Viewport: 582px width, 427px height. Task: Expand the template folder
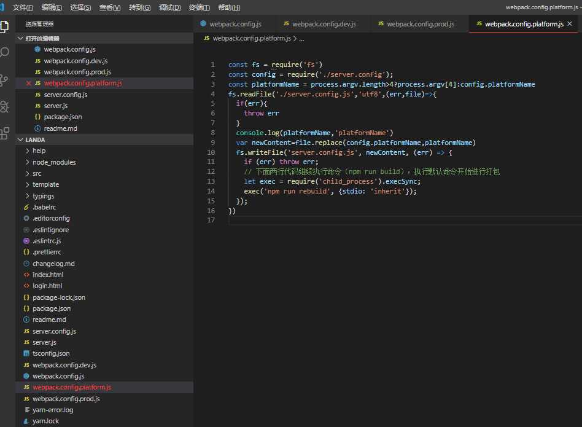pos(45,184)
